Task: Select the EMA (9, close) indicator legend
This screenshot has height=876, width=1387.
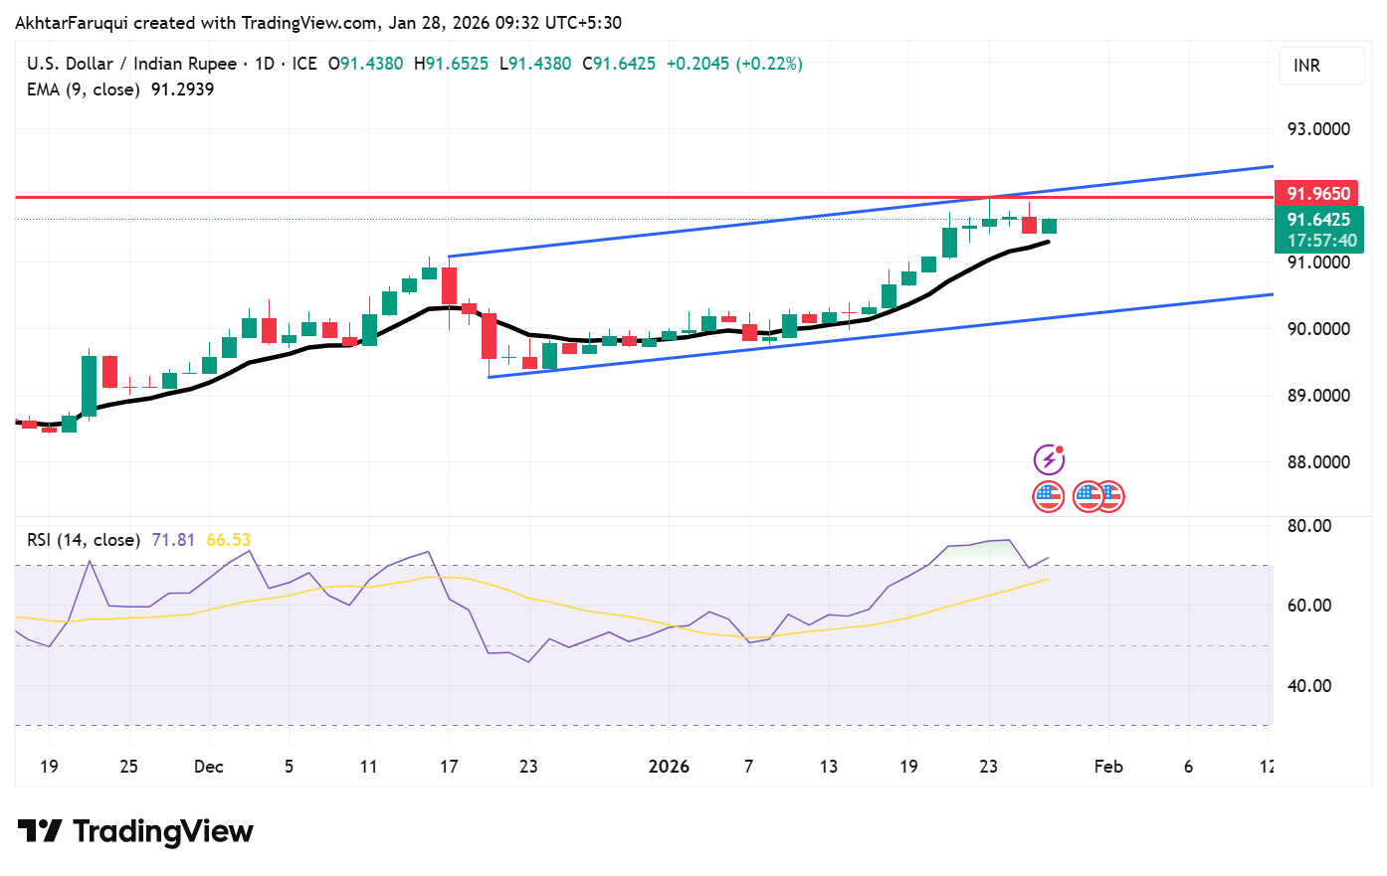Action: coord(84,89)
